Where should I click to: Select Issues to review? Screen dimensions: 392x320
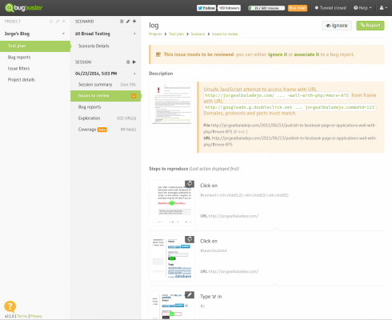tap(106, 96)
